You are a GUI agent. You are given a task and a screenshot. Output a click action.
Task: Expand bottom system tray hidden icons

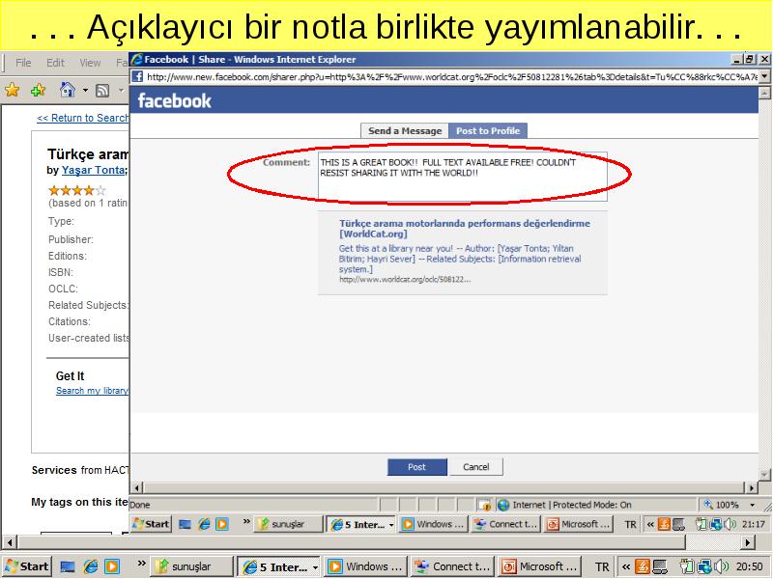pyautogui.click(x=625, y=567)
